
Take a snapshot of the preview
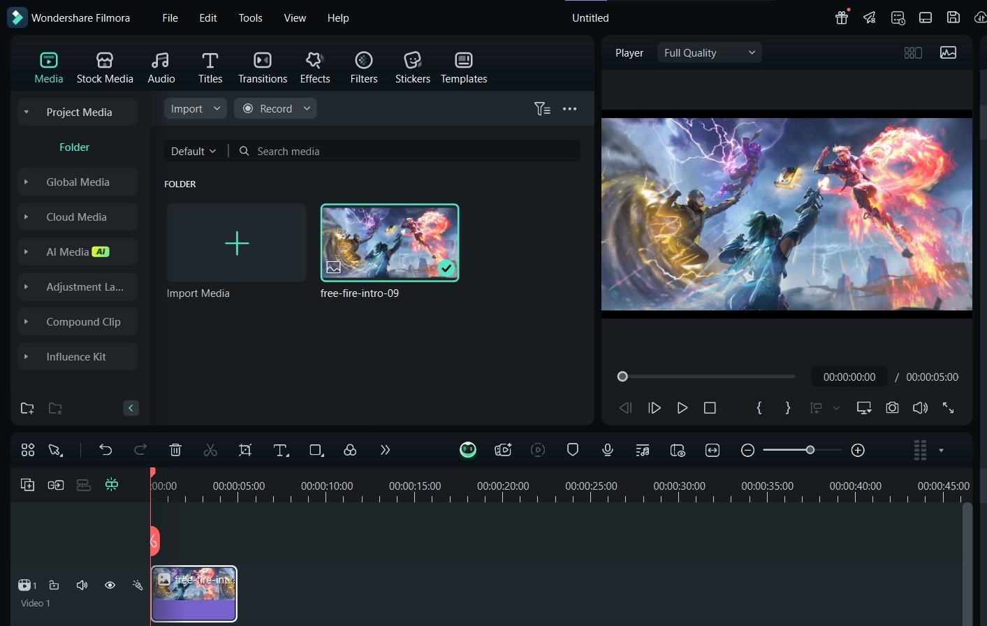892,407
